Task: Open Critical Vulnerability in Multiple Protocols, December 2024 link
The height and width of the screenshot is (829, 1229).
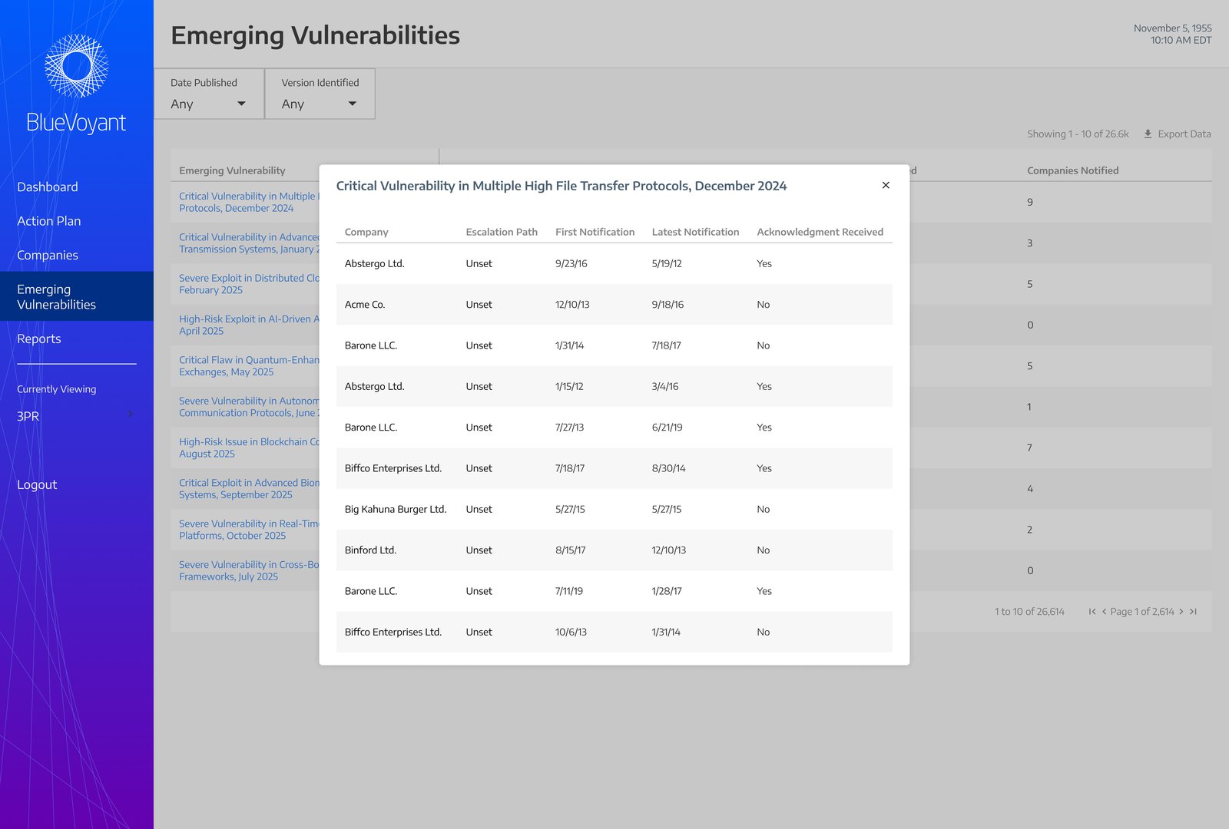Action: tap(249, 202)
